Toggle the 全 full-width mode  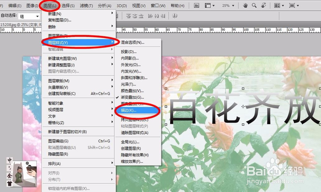(x=10, y=176)
